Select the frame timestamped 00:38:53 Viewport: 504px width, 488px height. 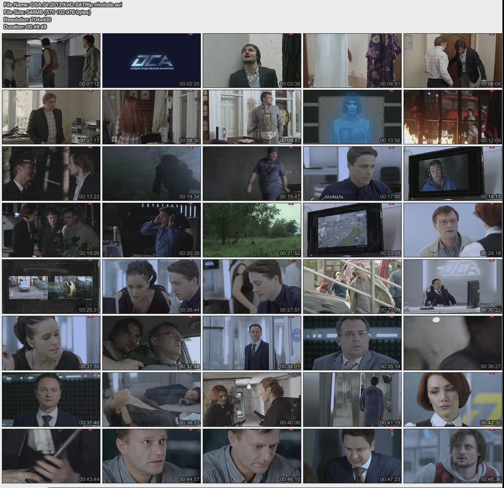(152, 399)
